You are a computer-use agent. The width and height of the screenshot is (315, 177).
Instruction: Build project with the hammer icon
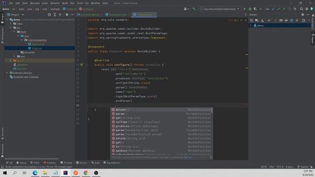point(194,9)
